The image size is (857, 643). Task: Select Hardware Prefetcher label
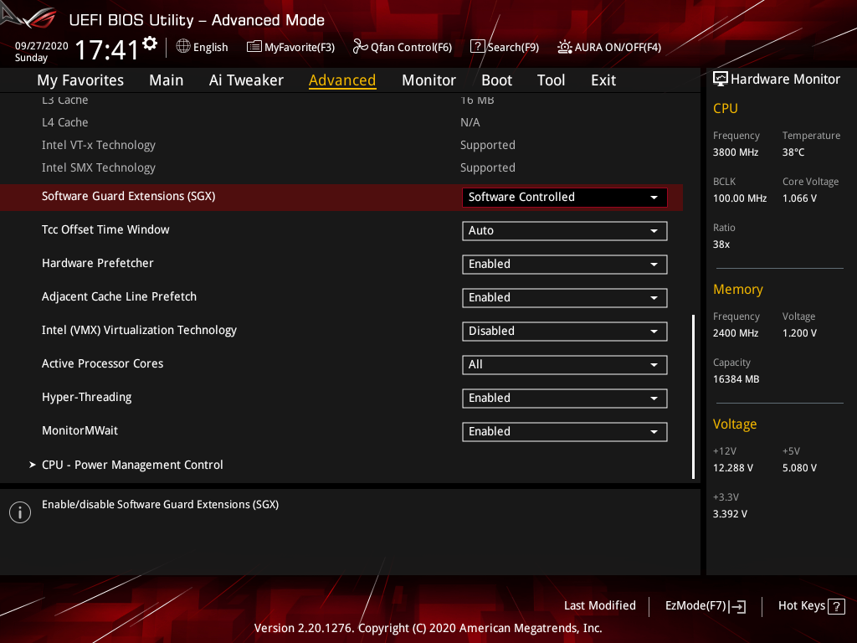(x=97, y=263)
